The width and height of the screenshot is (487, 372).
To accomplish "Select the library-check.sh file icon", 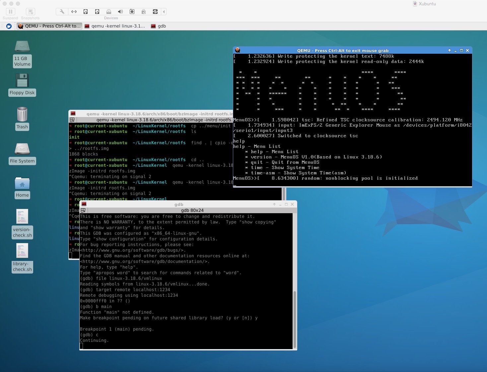I will pyautogui.click(x=22, y=258).
